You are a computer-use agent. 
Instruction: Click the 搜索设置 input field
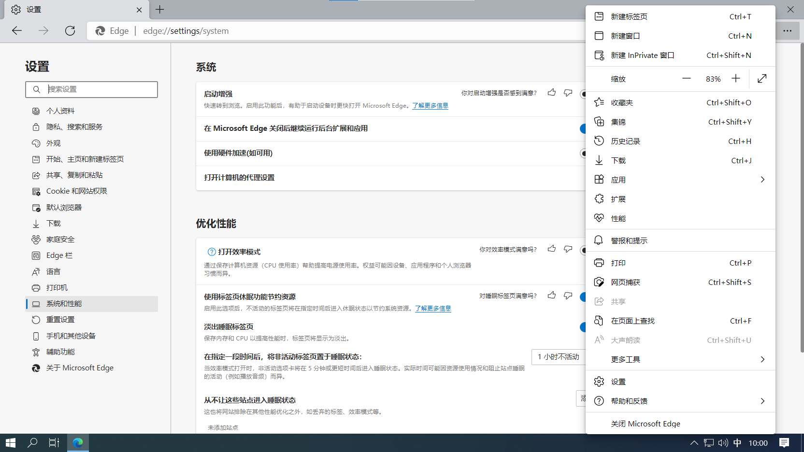click(x=91, y=89)
